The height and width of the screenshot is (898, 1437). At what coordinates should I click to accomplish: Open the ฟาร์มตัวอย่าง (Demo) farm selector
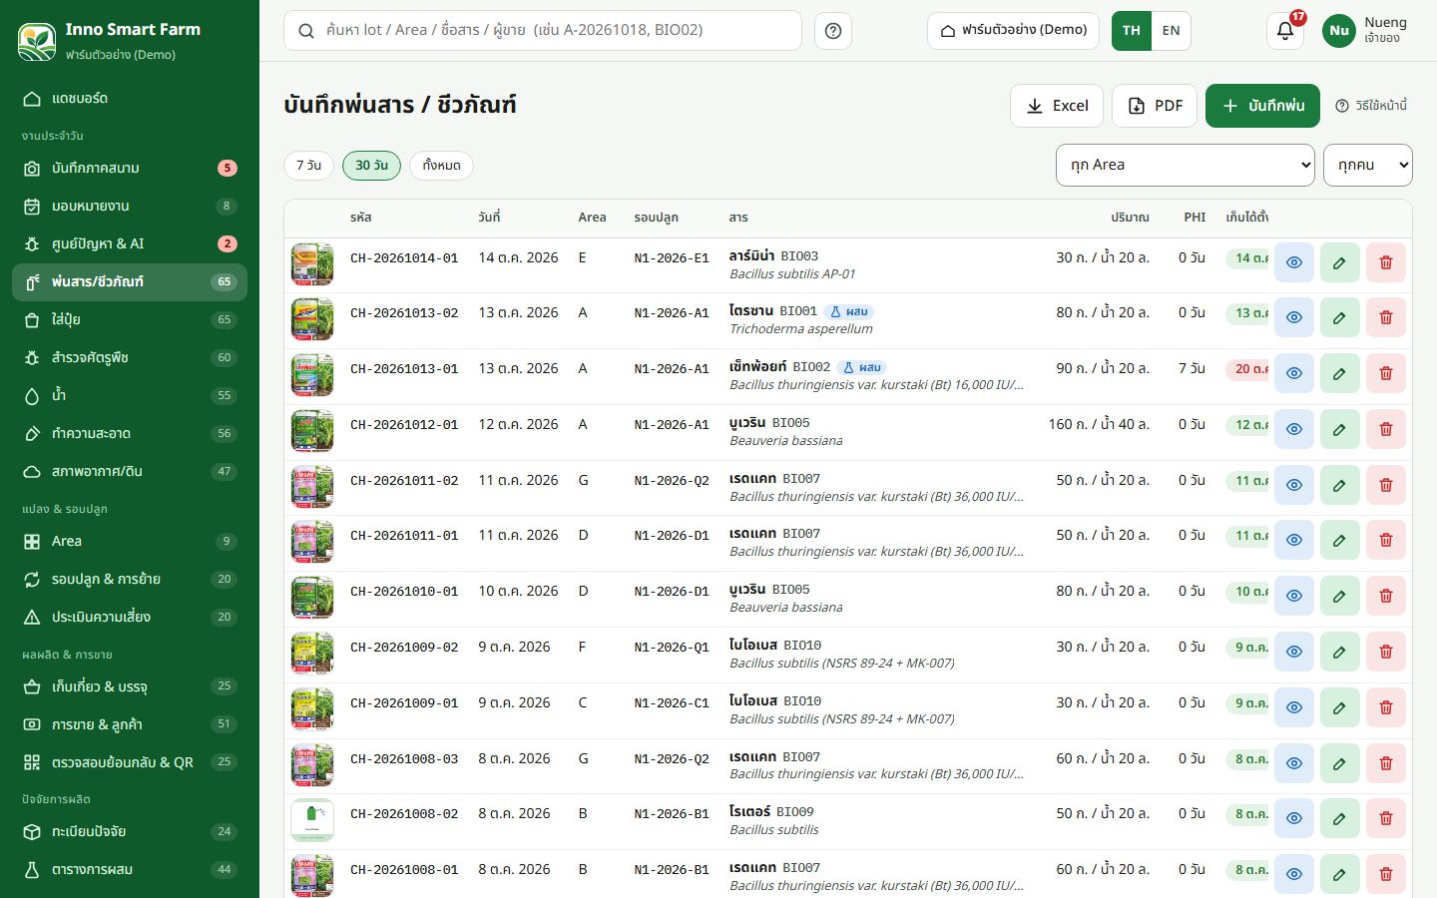1014,31
